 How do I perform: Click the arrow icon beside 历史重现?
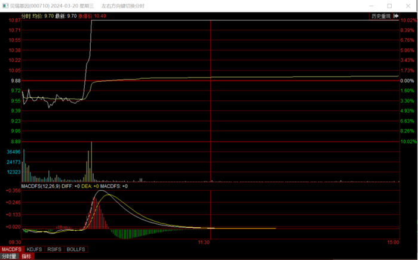395,16
